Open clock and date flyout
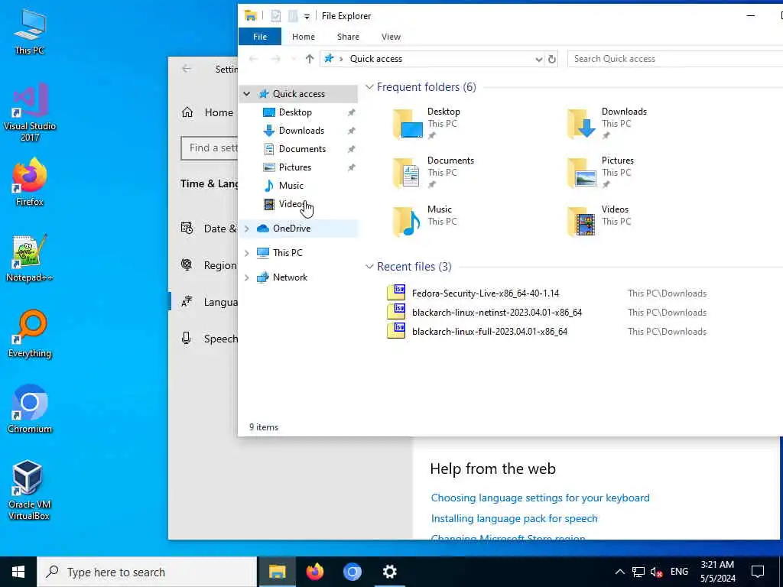The width and height of the screenshot is (783, 587). [x=717, y=572]
